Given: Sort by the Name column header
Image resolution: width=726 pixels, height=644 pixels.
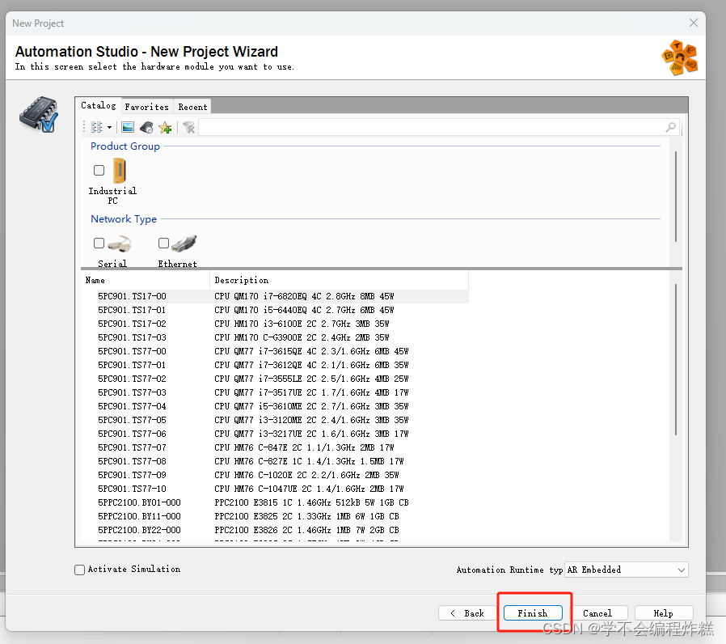Looking at the screenshot, I should coord(146,280).
